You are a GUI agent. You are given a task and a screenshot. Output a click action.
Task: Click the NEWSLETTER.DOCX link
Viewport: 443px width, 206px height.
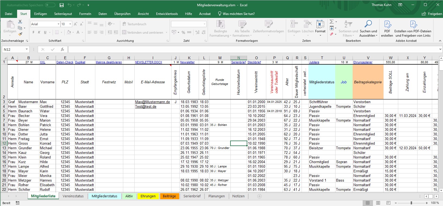[148, 62]
